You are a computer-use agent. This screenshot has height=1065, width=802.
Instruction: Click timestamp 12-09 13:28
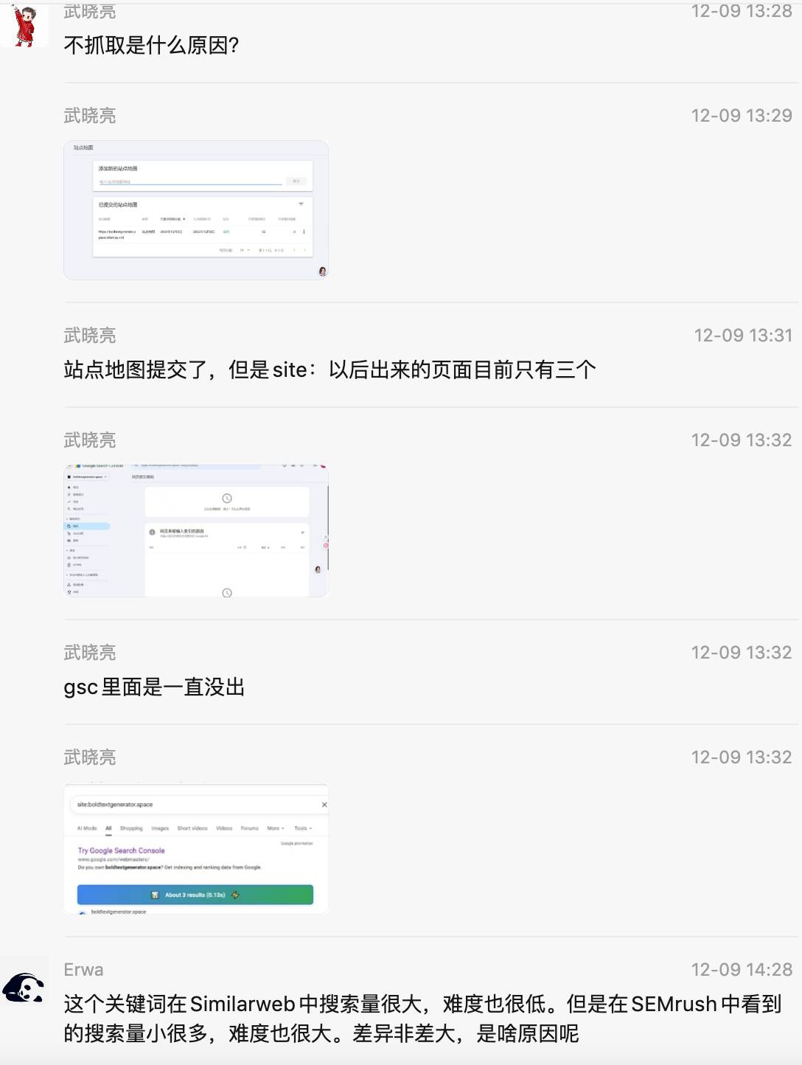pyautogui.click(x=742, y=11)
